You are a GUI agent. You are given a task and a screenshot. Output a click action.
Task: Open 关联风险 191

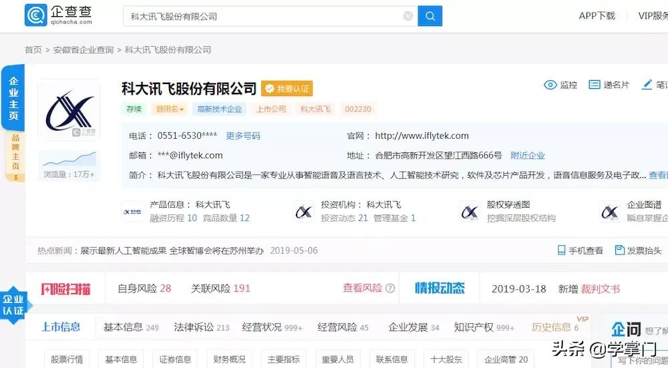click(220, 289)
